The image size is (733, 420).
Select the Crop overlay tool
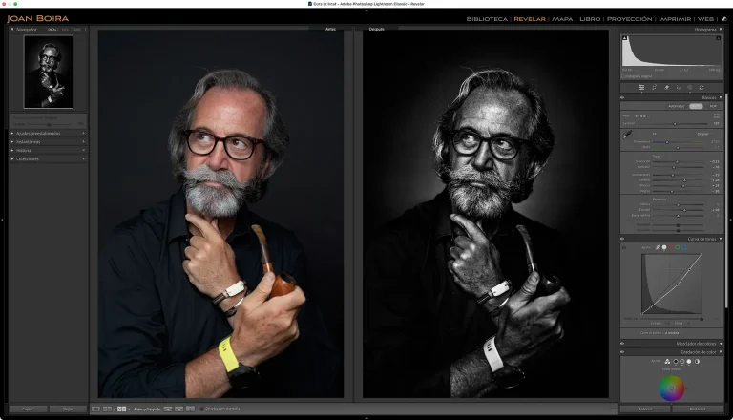coord(654,88)
